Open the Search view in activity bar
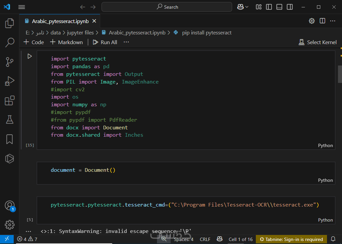This screenshot has width=342, height=244. (x=9, y=42)
